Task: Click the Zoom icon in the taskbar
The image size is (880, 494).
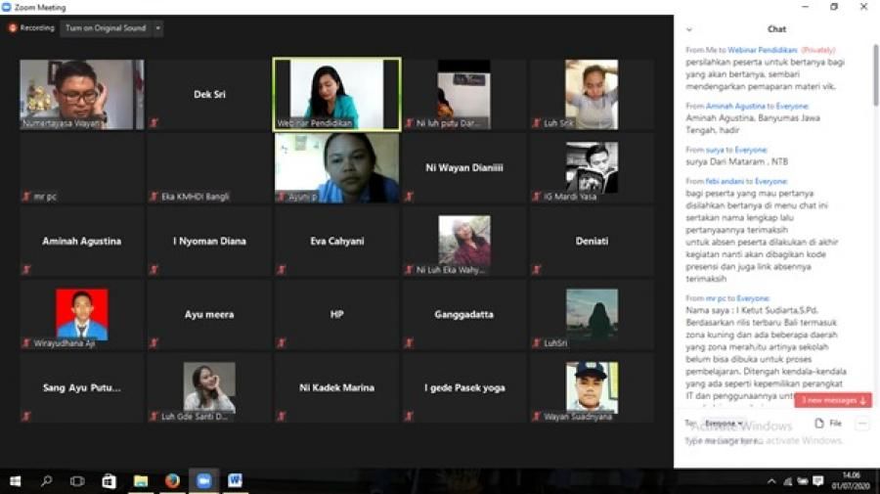Action: coord(203,481)
